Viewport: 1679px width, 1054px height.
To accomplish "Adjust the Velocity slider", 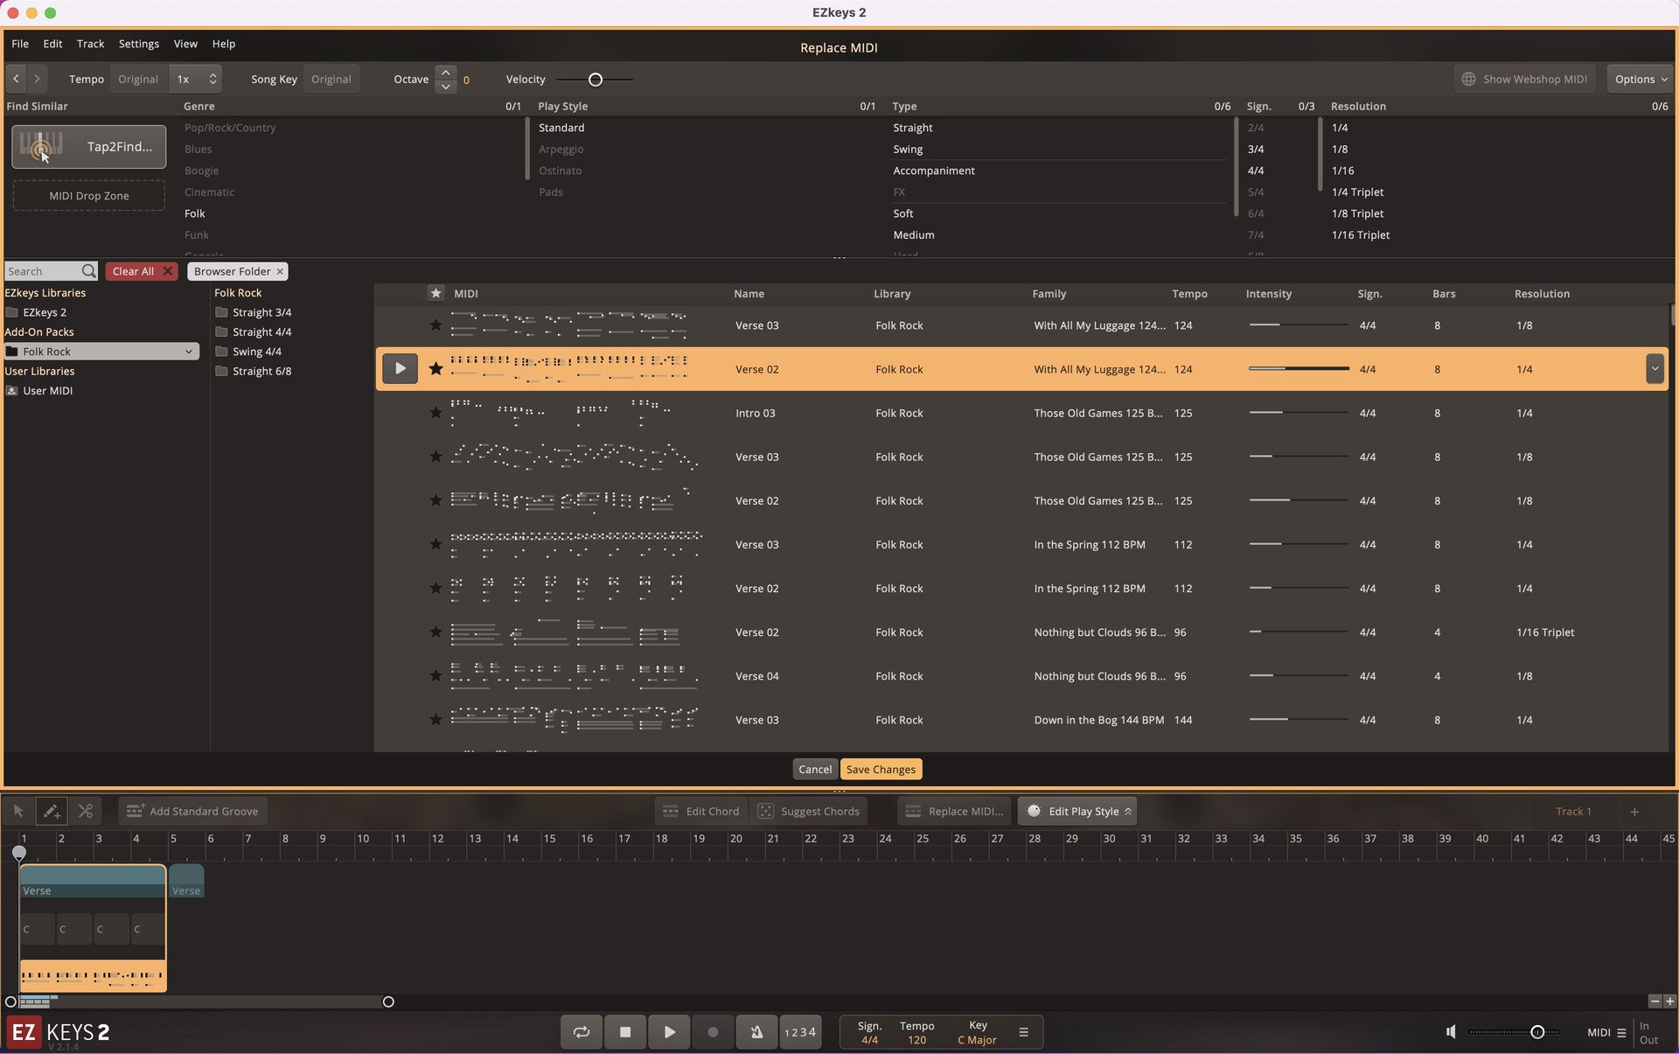I will (x=596, y=79).
